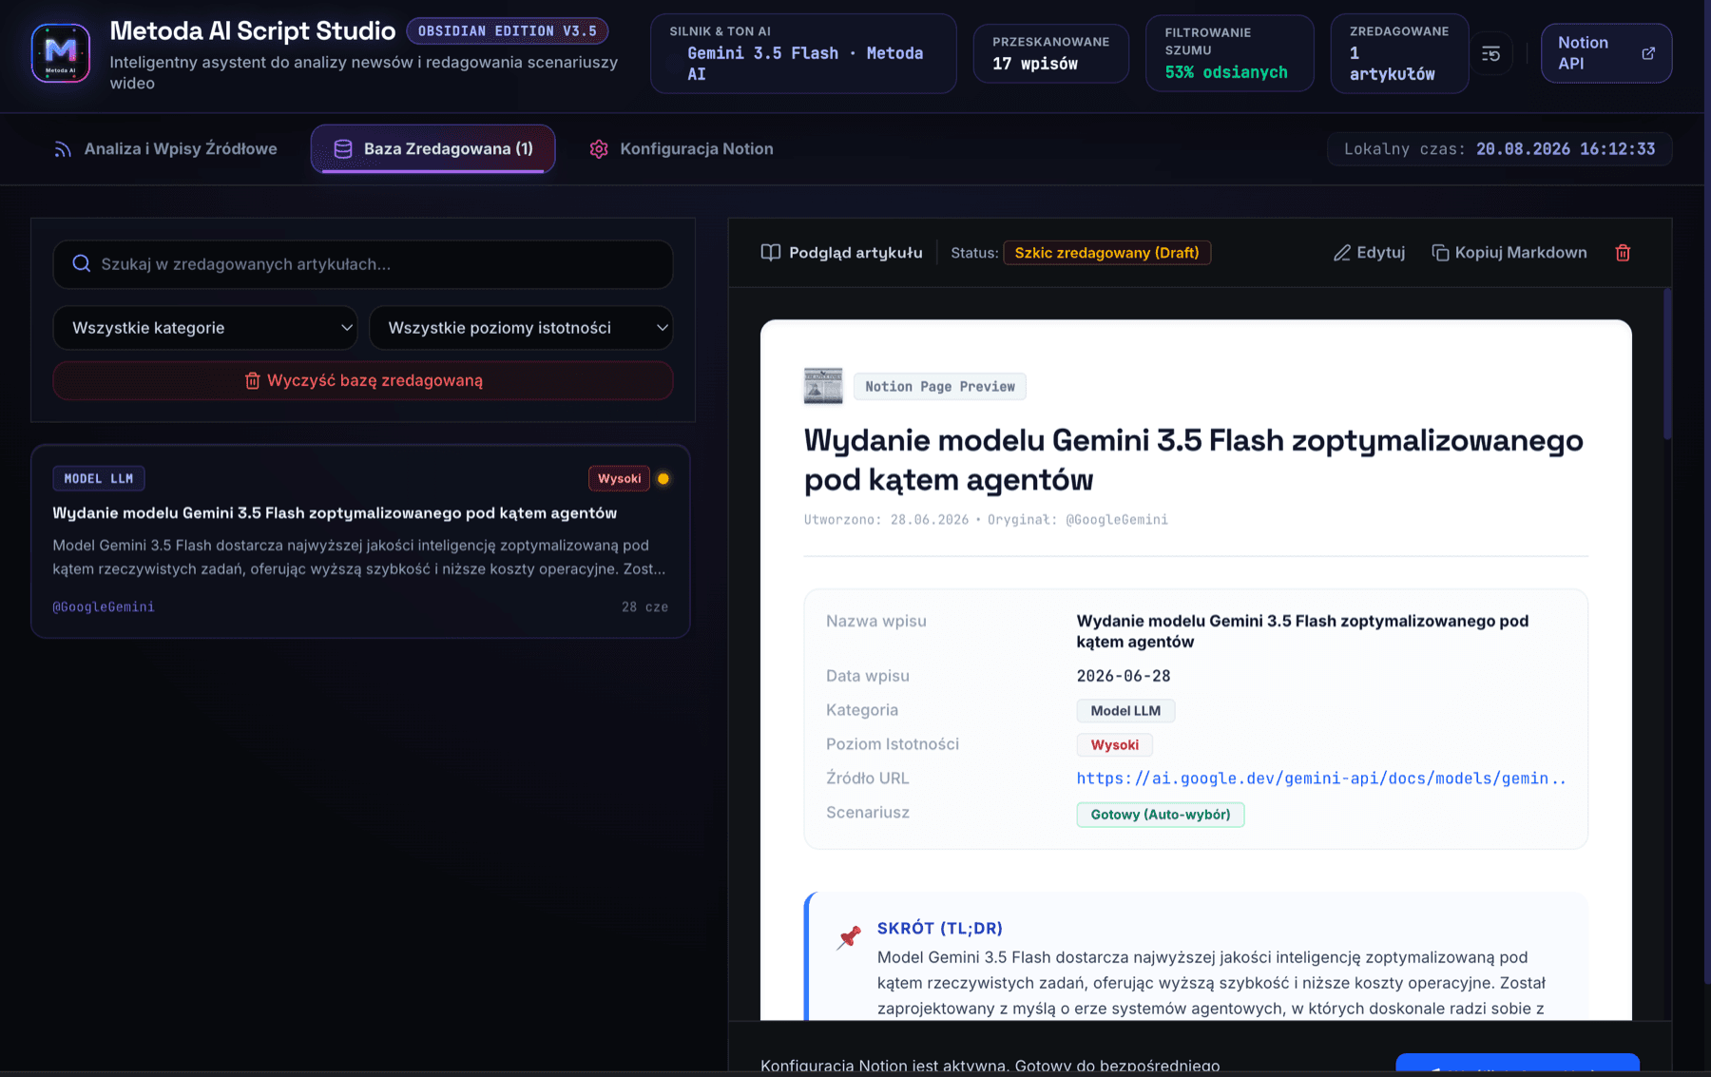Viewport: 1711px width, 1077px height.
Task: Click the orange status dot on article card
Action: point(663,478)
